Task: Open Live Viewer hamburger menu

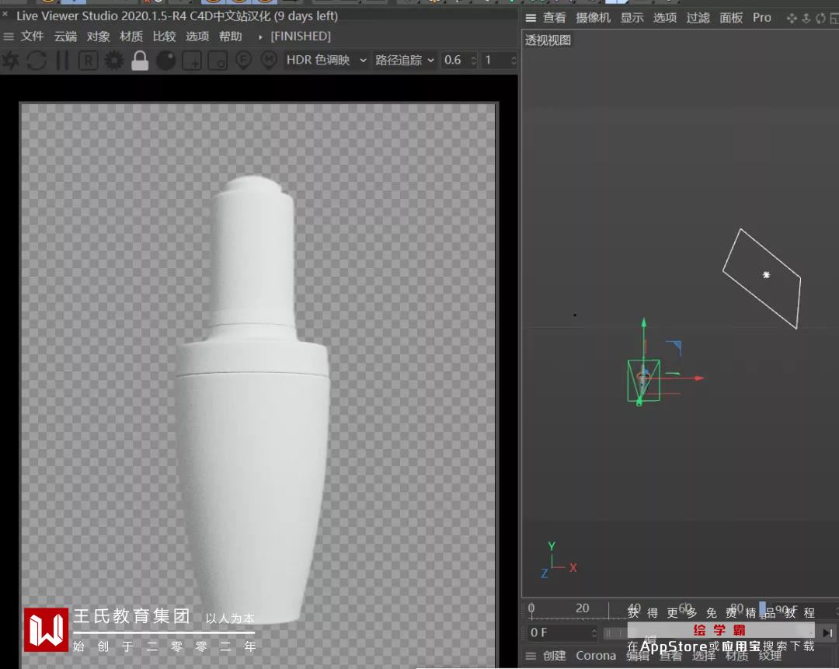Action: click(x=9, y=37)
